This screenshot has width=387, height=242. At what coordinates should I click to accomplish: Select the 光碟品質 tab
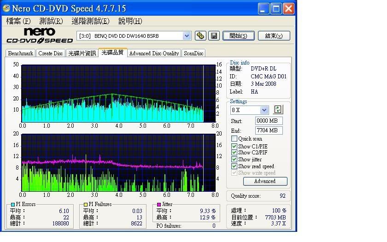(112, 53)
